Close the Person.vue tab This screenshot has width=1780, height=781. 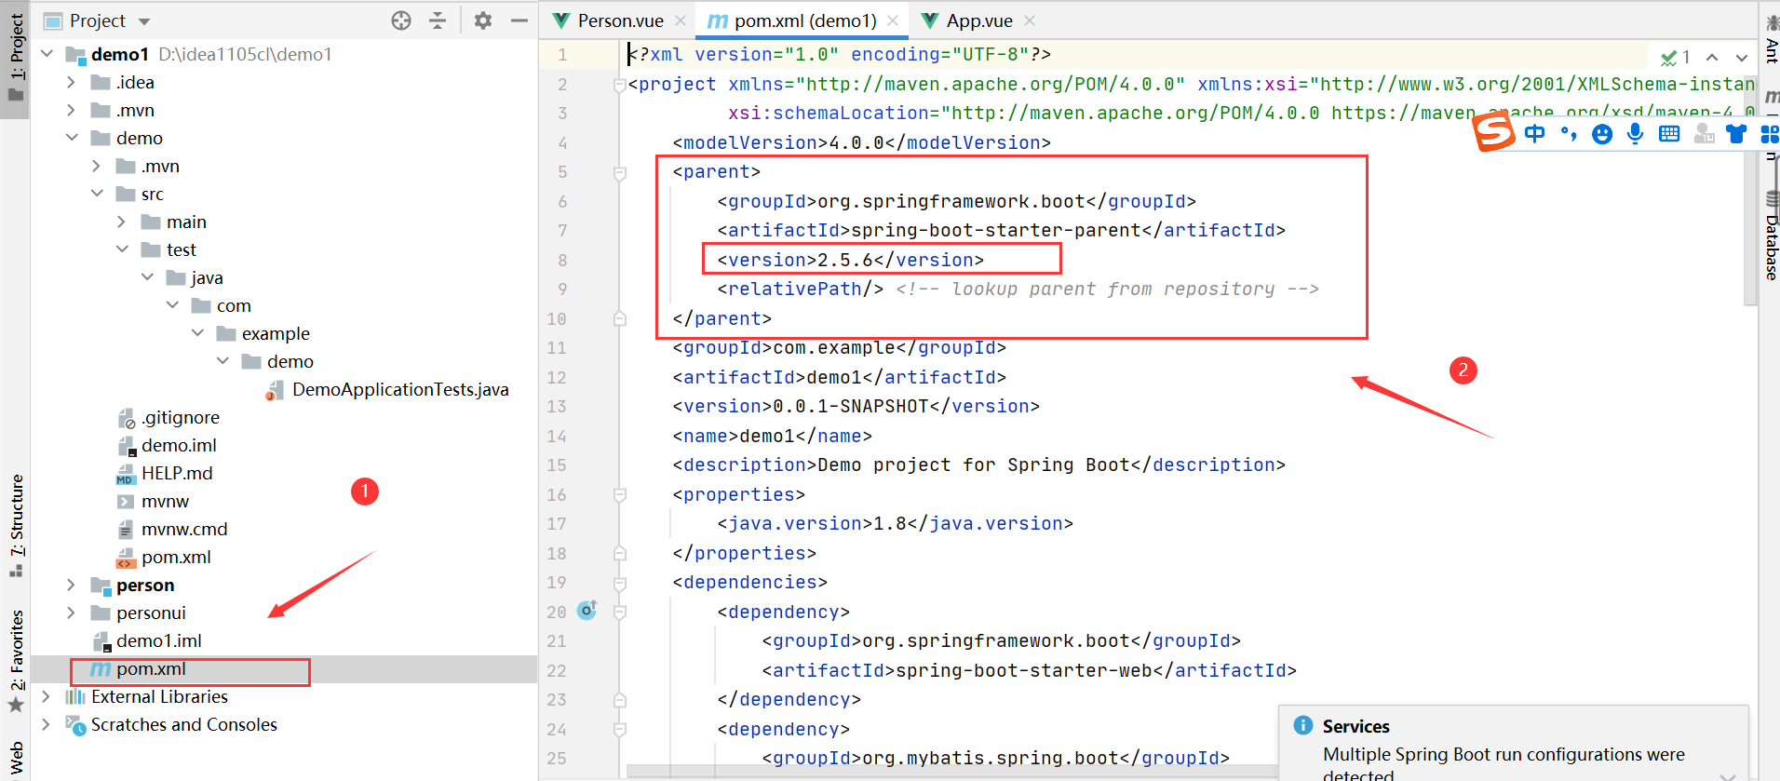(x=681, y=20)
